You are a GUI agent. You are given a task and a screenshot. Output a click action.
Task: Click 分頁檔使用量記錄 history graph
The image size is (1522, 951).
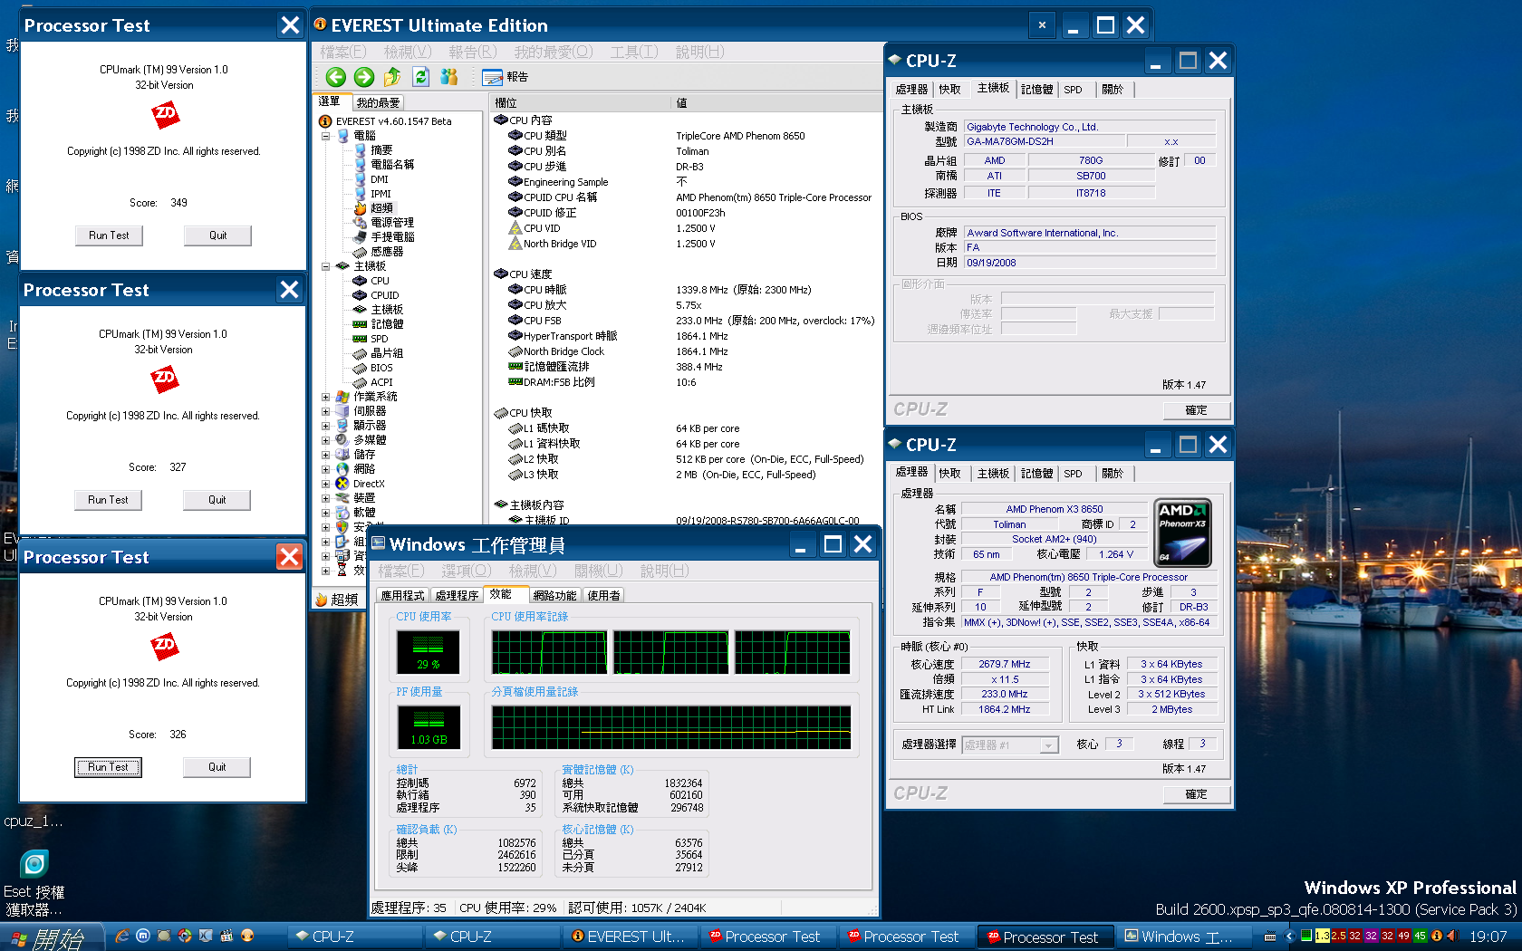point(670,727)
